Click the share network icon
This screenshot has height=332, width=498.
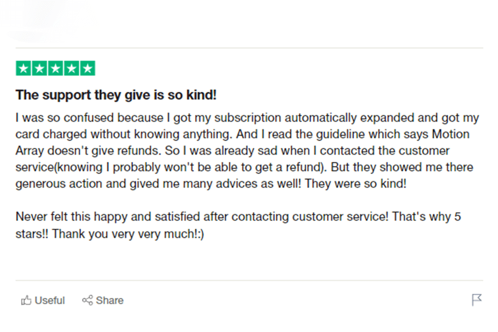point(87,300)
